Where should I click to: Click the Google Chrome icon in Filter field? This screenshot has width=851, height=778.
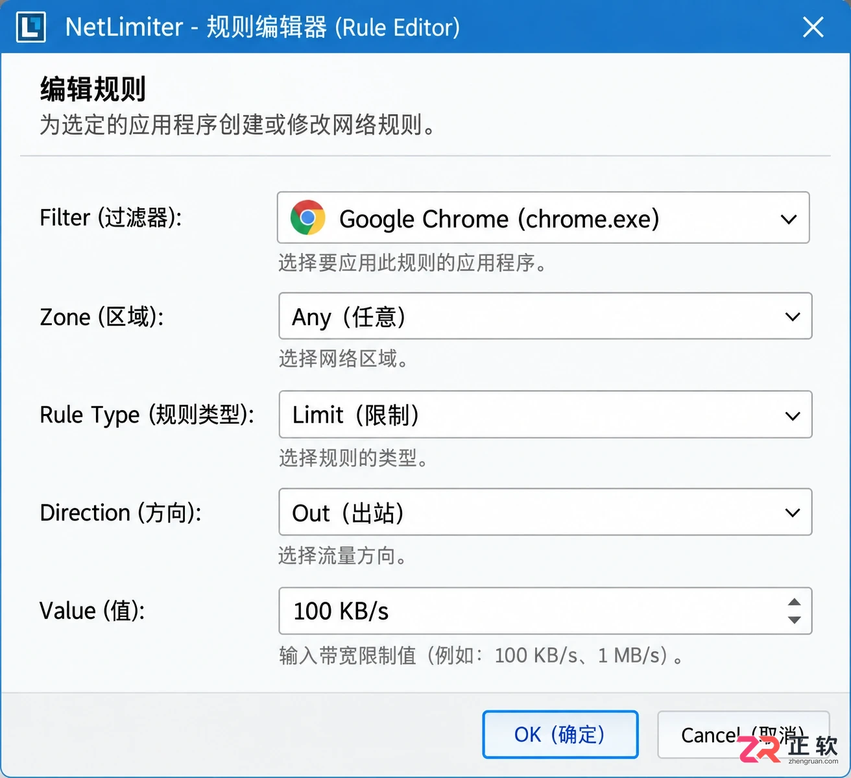(307, 218)
